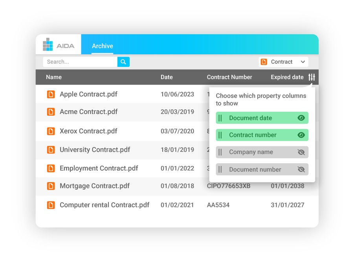Click the AIDA logo
Screen dimensions: 354x262
click(x=59, y=45)
